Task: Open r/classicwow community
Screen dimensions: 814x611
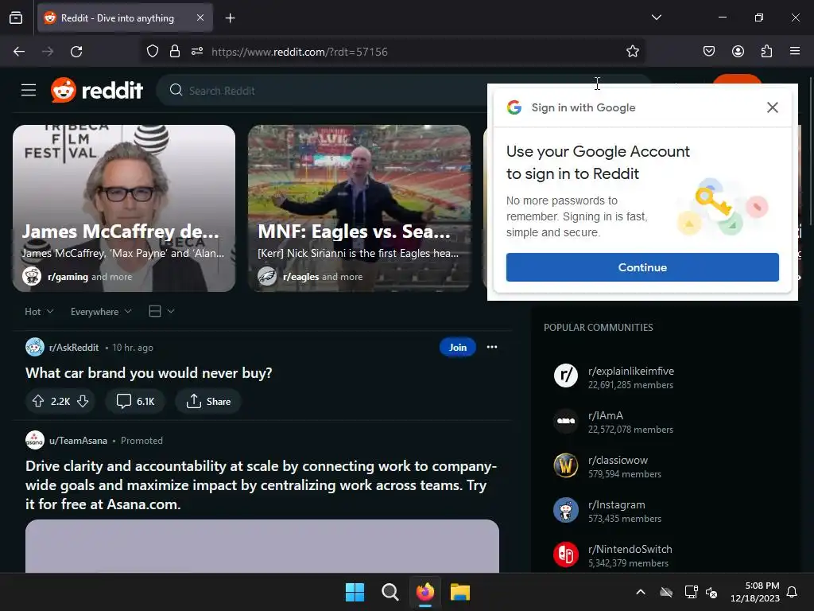Action: pyautogui.click(x=618, y=461)
